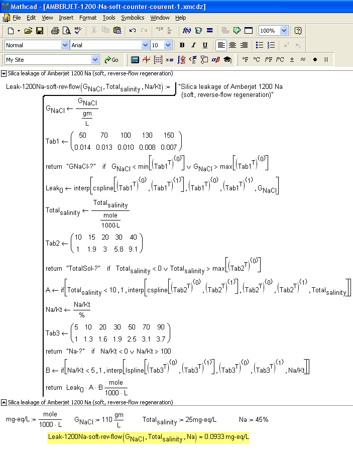Open the Edit menu

(31, 18)
